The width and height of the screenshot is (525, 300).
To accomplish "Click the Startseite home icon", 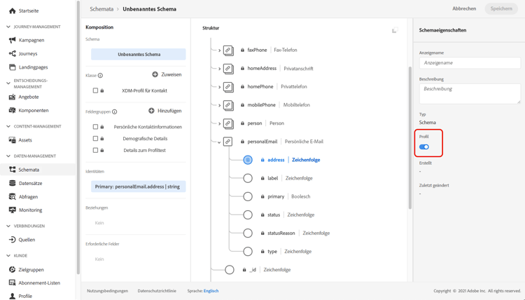I will click(x=12, y=11).
